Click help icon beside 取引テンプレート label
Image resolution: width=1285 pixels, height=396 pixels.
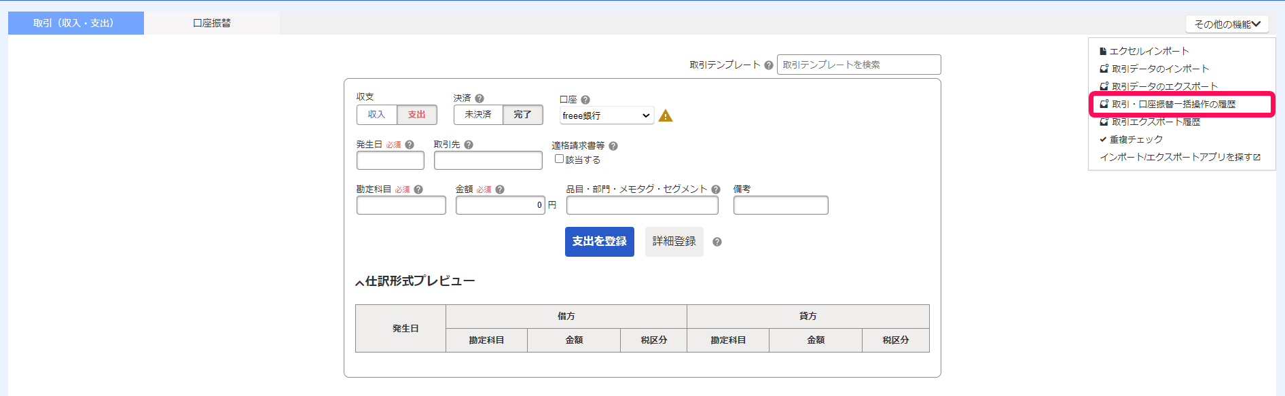click(x=769, y=65)
